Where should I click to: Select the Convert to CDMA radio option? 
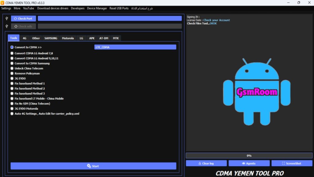click(12, 47)
